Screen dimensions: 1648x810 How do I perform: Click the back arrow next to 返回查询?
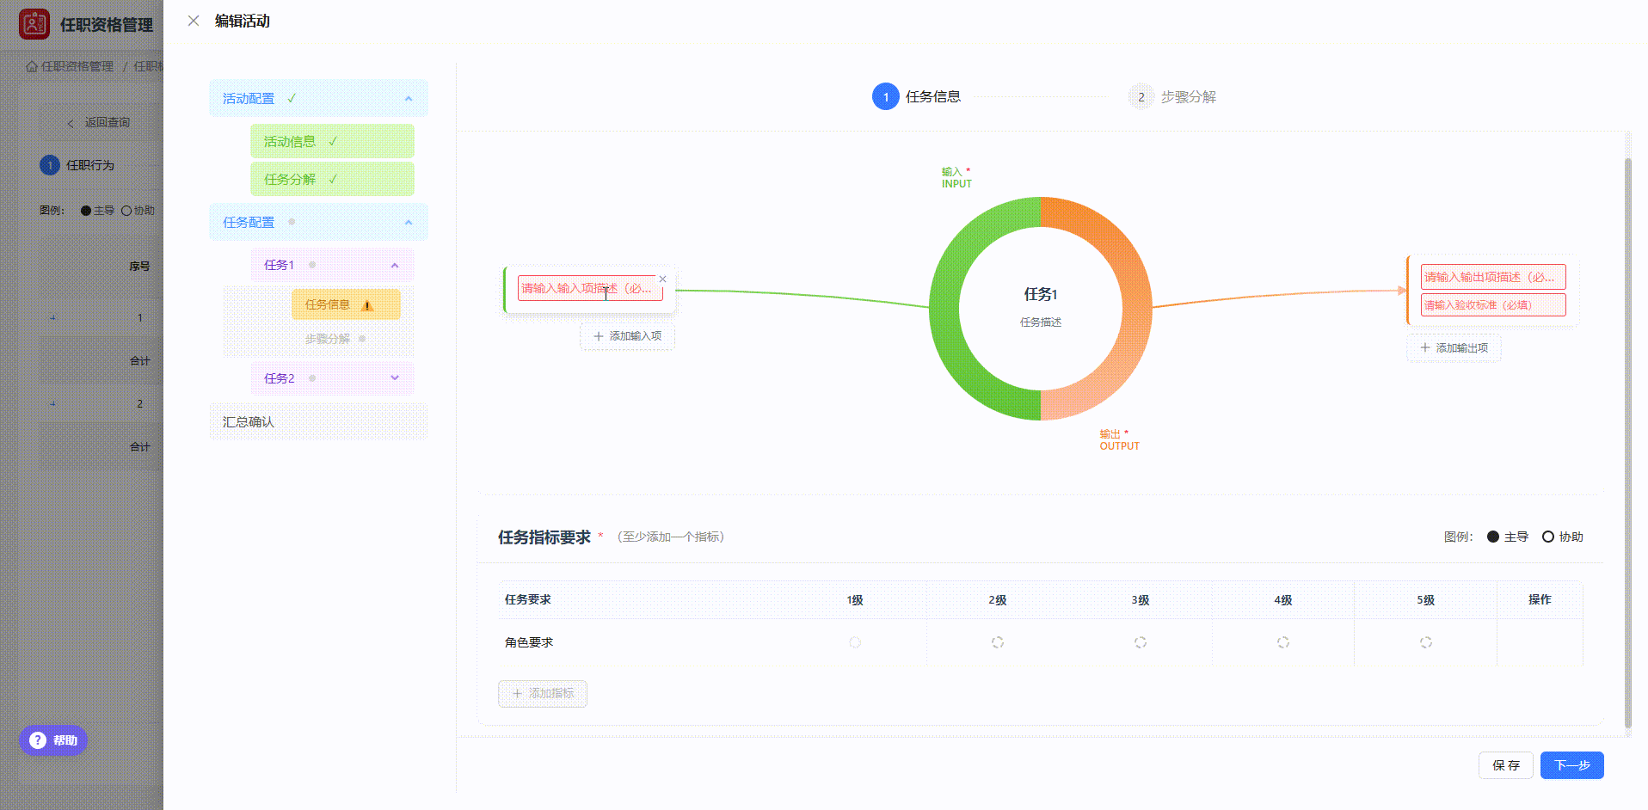(x=71, y=123)
